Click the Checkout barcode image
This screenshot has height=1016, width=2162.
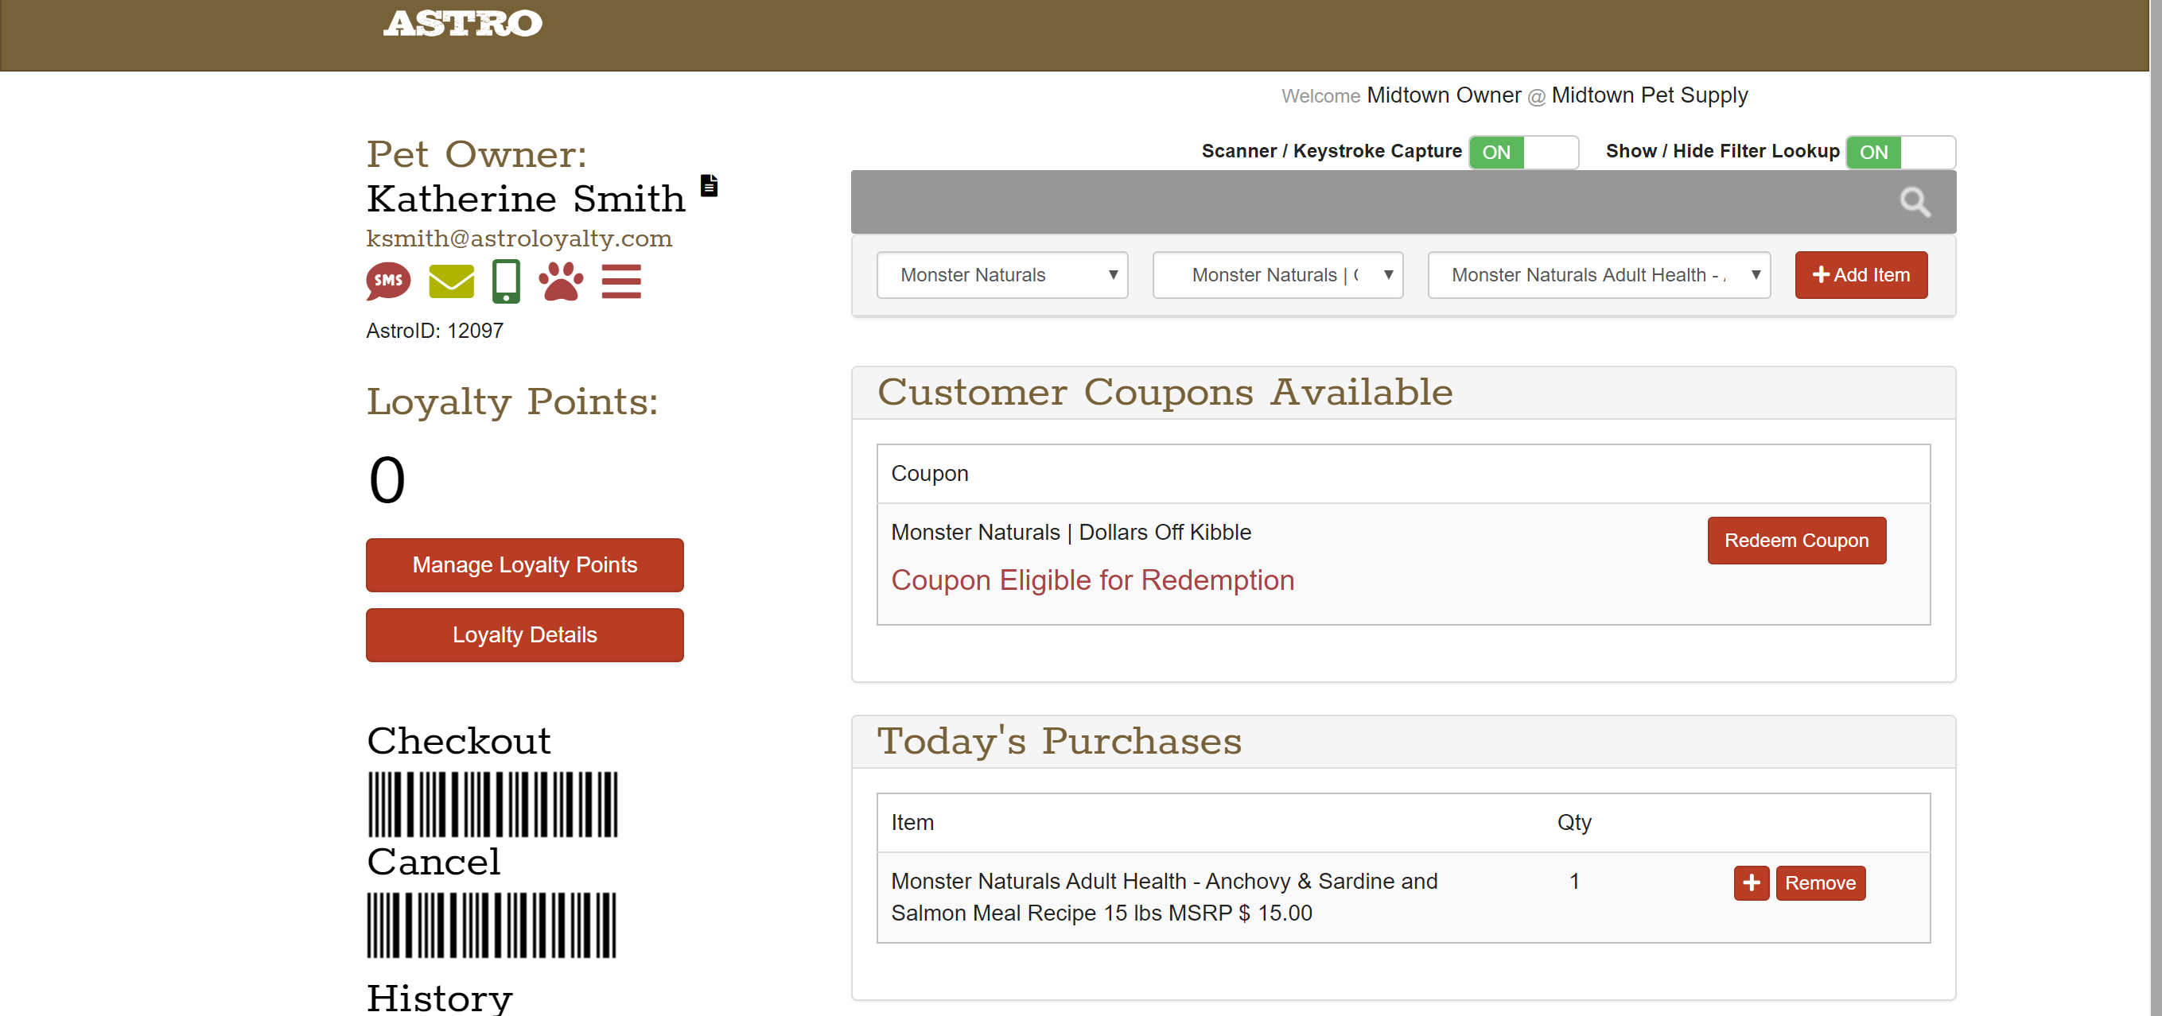click(492, 804)
